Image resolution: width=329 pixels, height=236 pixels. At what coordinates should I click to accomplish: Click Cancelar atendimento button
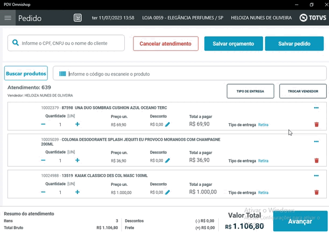tap(166, 44)
